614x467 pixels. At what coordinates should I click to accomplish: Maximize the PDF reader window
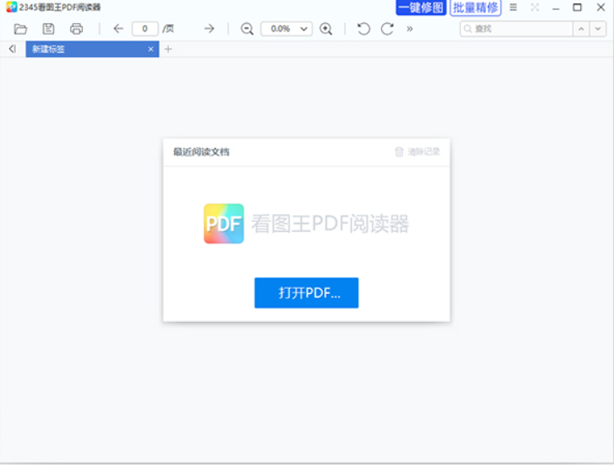pyautogui.click(x=578, y=7)
